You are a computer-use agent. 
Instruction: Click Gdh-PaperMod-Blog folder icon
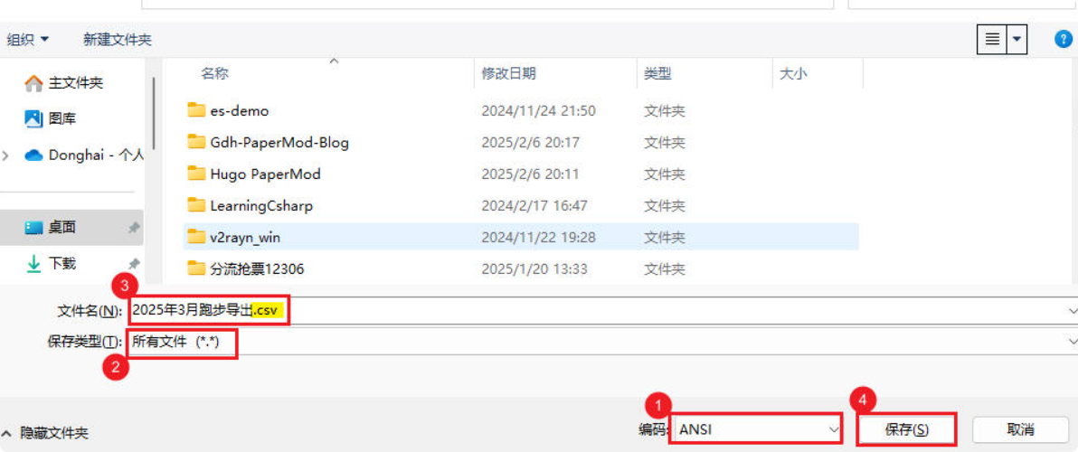(196, 142)
